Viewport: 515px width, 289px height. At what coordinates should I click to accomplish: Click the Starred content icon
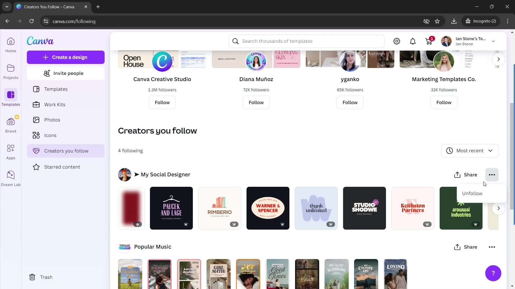(36, 166)
